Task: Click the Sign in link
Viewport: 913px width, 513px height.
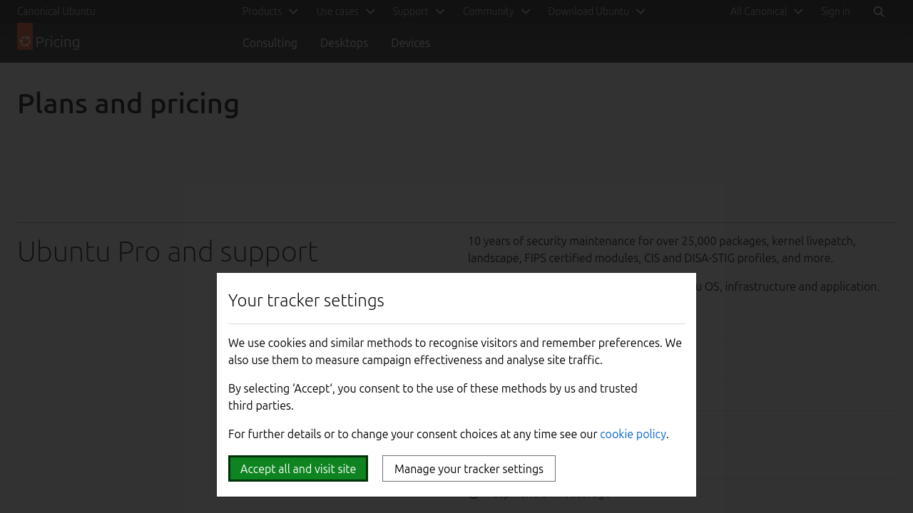Action: click(835, 11)
